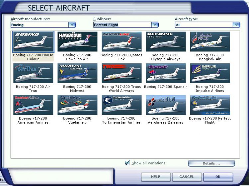Screen dimensions: 249x186
Task: Select the Midwest Airlines 717-200 thumbnail
Action: pos(77,73)
